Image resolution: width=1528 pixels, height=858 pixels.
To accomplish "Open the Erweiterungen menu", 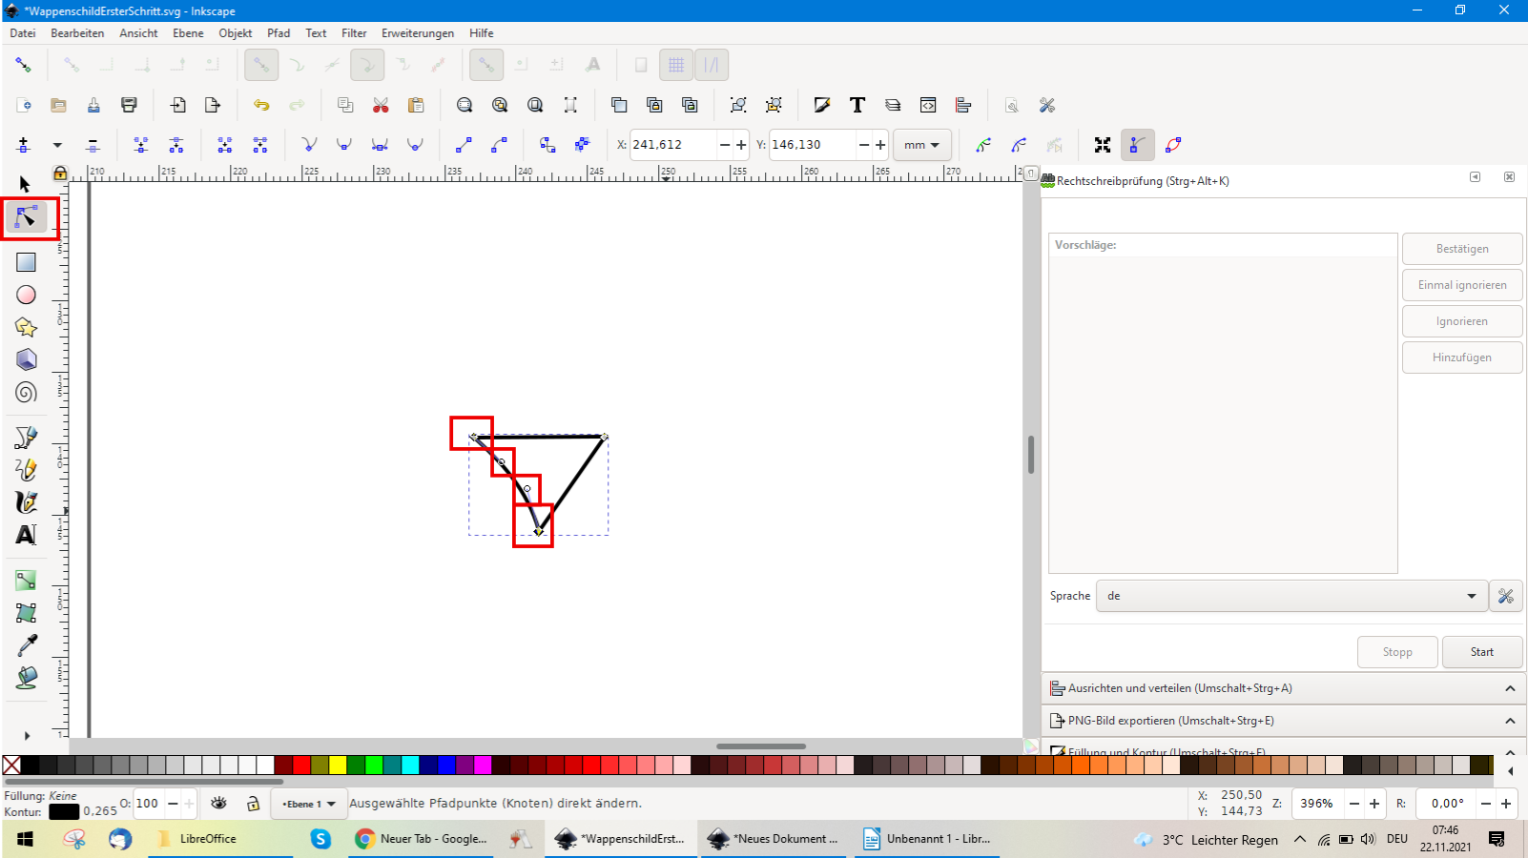I will point(418,33).
